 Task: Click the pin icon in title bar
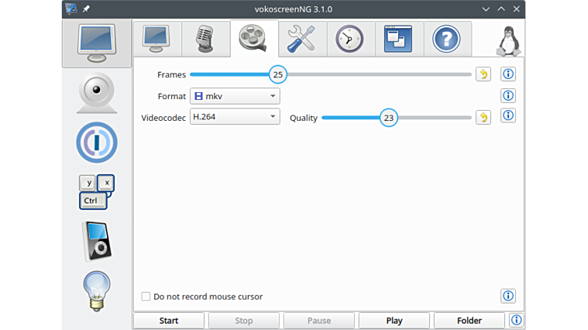86,9
